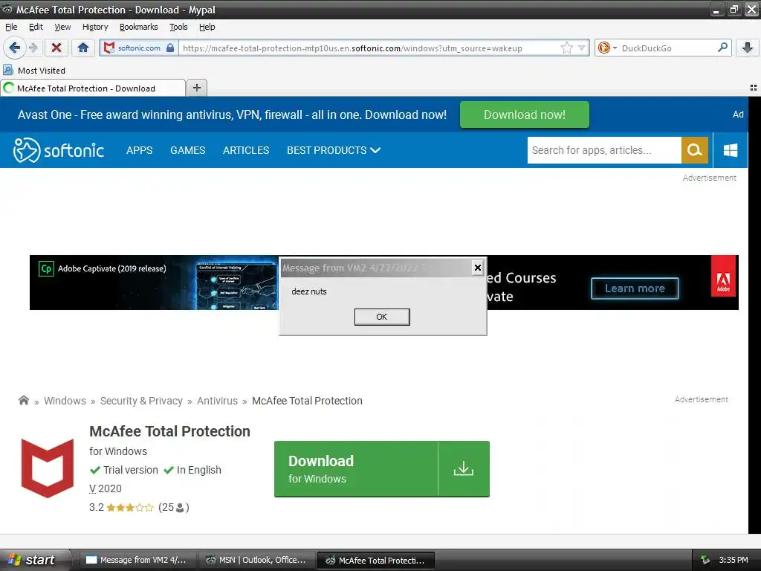Open the History menu
The width and height of the screenshot is (761, 571).
click(95, 27)
